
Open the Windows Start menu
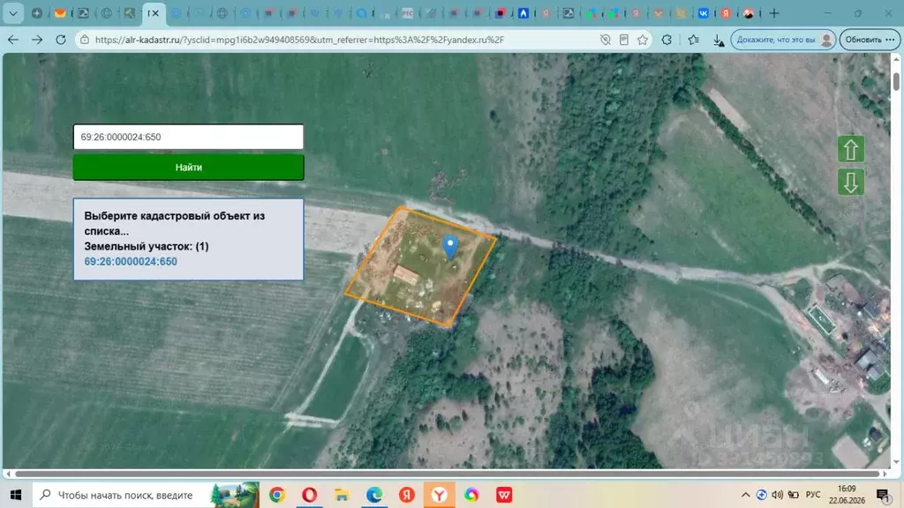tap(16, 495)
